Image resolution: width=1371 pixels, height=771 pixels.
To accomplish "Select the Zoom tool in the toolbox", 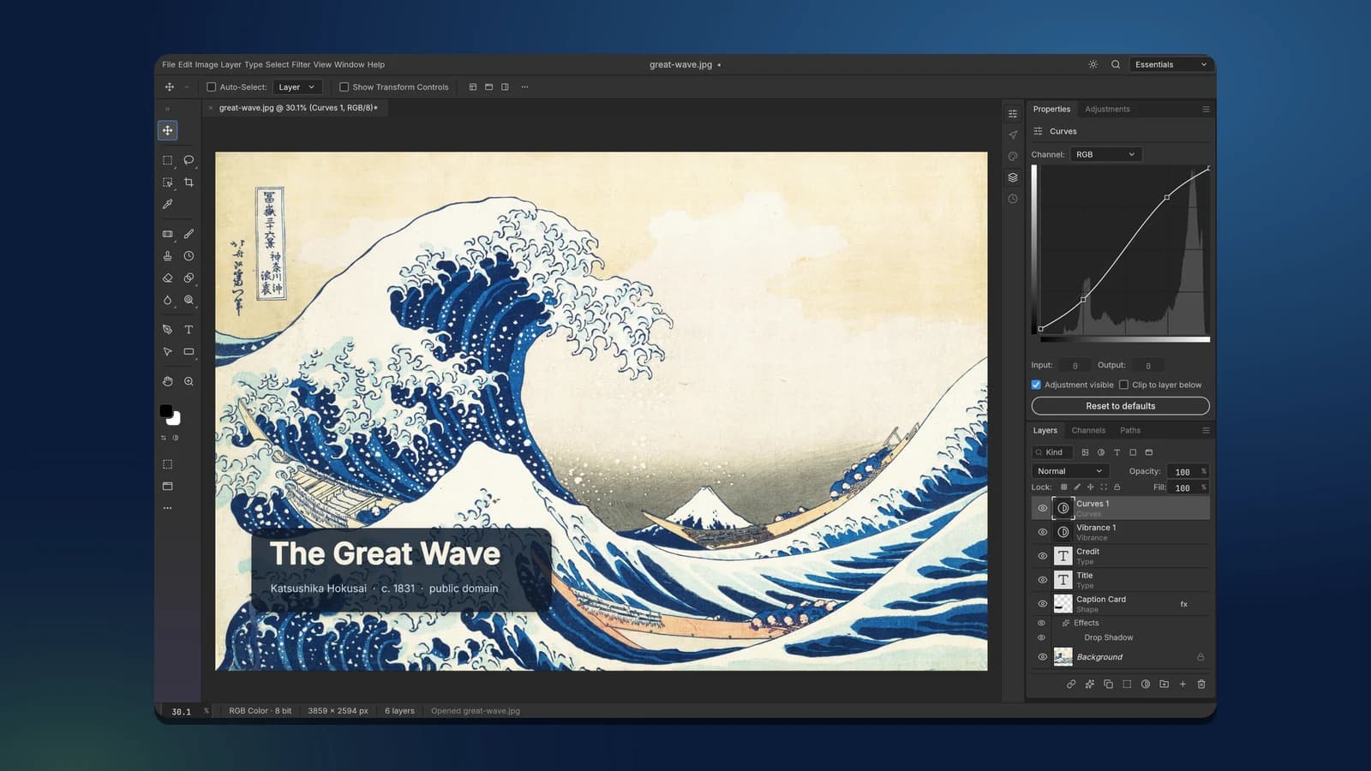I will 189,381.
